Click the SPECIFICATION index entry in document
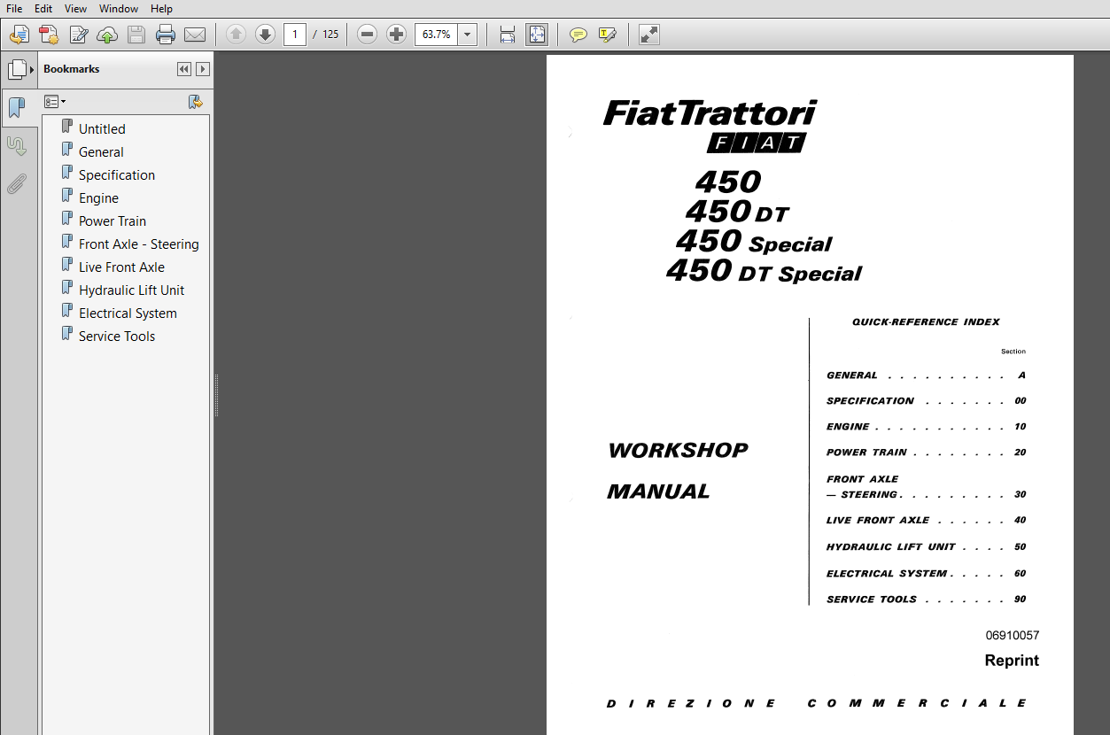The width and height of the screenshot is (1110, 735). point(926,401)
